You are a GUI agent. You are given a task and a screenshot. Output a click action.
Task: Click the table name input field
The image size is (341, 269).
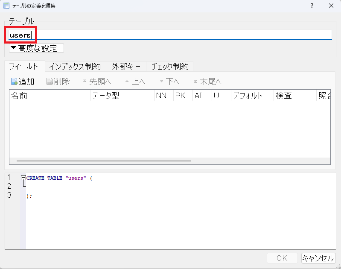point(170,35)
